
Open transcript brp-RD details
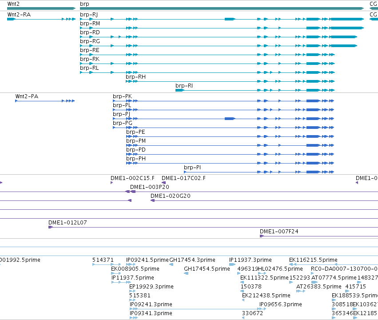90,32
